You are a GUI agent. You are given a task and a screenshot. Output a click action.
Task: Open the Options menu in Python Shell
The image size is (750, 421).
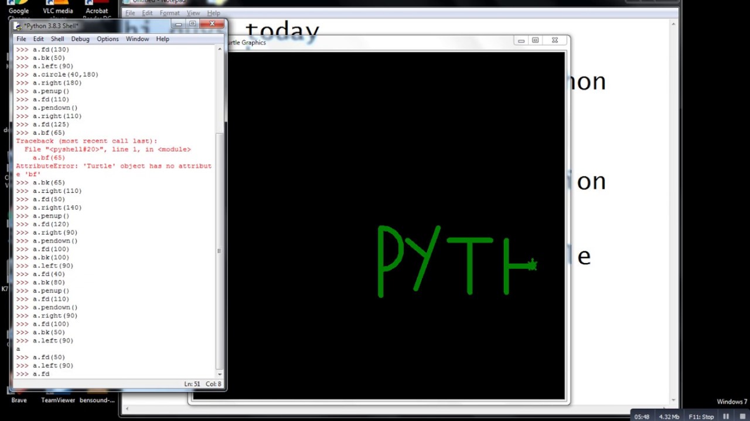pyautogui.click(x=108, y=39)
